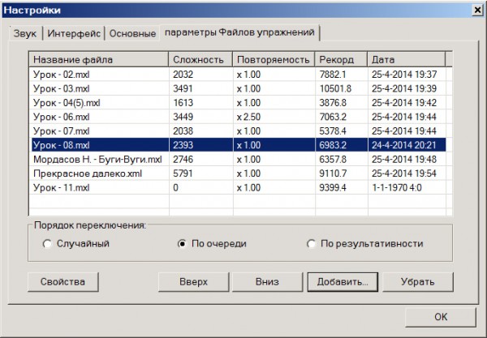Image resolution: width=487 pixels, height=338 pixels.
Task: Sort by Дата column header
Action: coord(406,59)
